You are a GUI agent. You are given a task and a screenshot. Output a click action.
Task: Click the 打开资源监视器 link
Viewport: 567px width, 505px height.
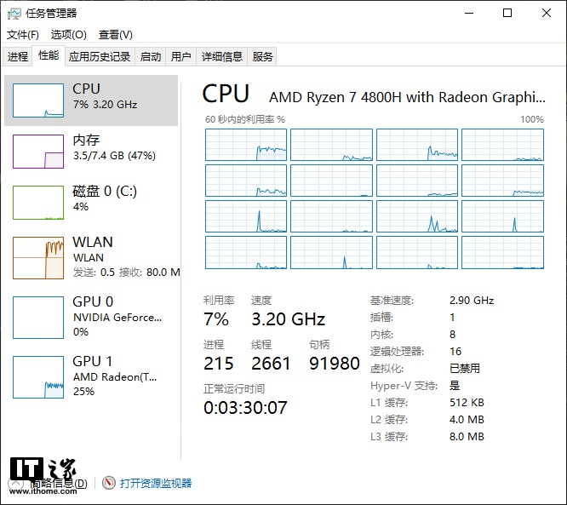pos(156,483)
